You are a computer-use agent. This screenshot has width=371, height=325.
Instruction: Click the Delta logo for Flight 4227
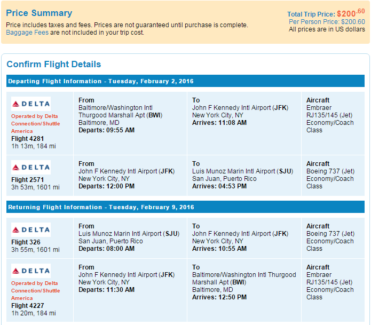coord(31,271)
